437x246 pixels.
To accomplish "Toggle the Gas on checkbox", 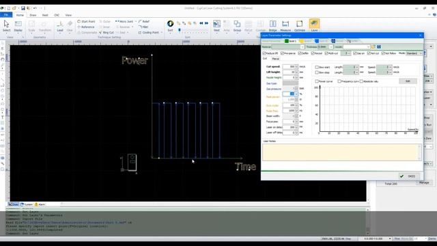I will [355, 53].
